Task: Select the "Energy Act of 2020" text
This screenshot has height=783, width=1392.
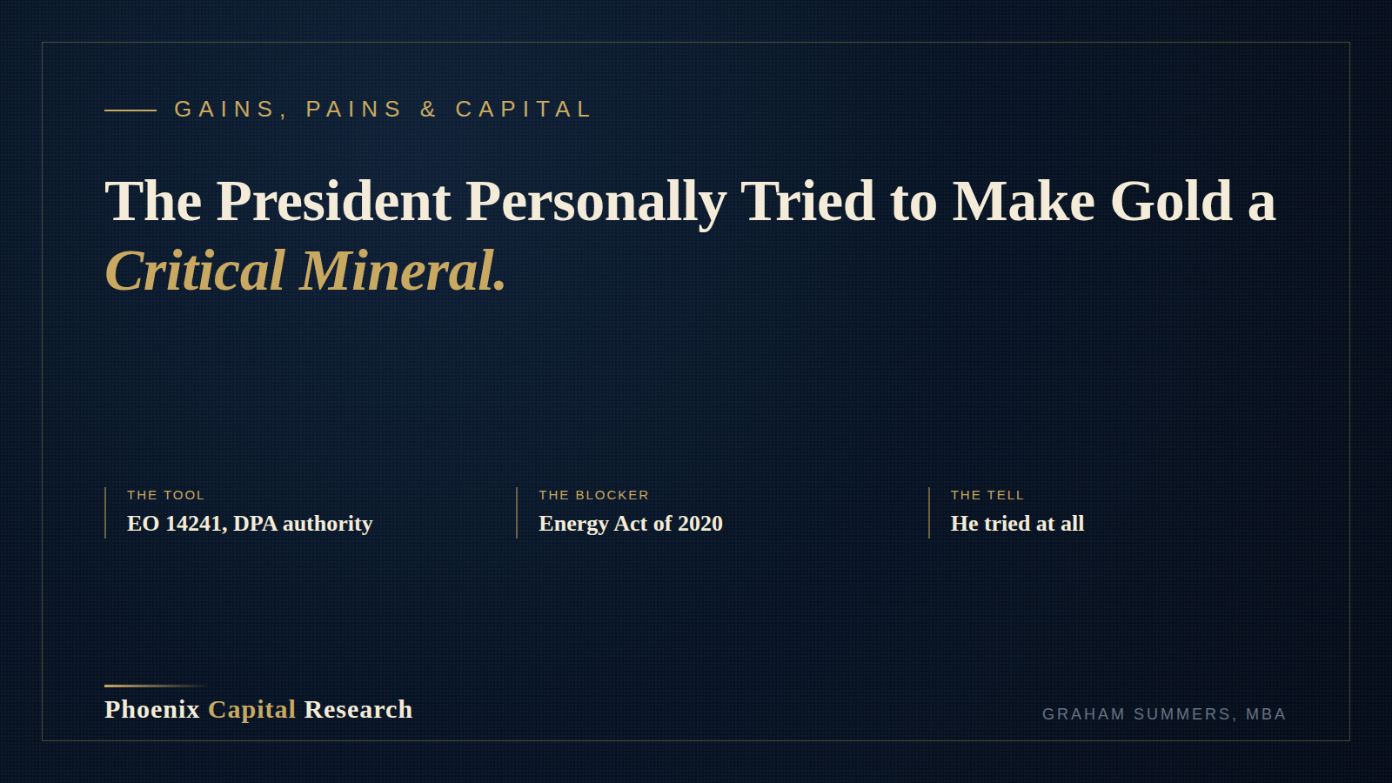Action: (631, 524)
